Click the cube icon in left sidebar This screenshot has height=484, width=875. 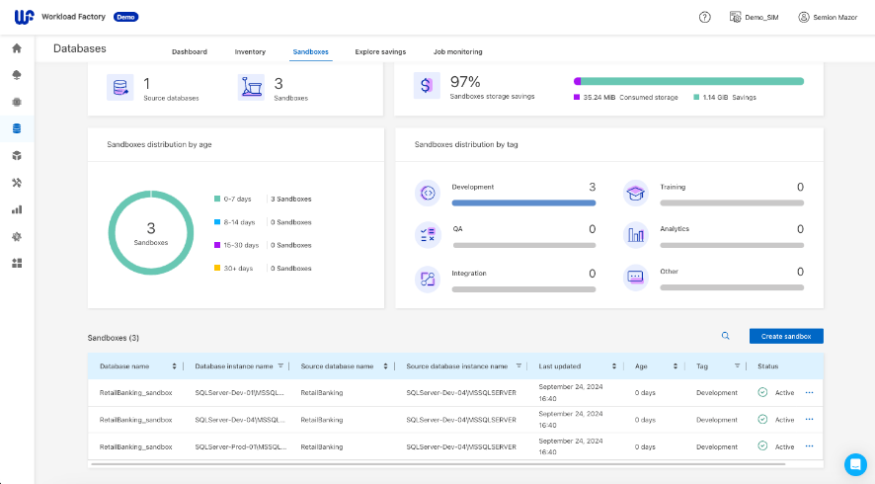tap(17, 156)
